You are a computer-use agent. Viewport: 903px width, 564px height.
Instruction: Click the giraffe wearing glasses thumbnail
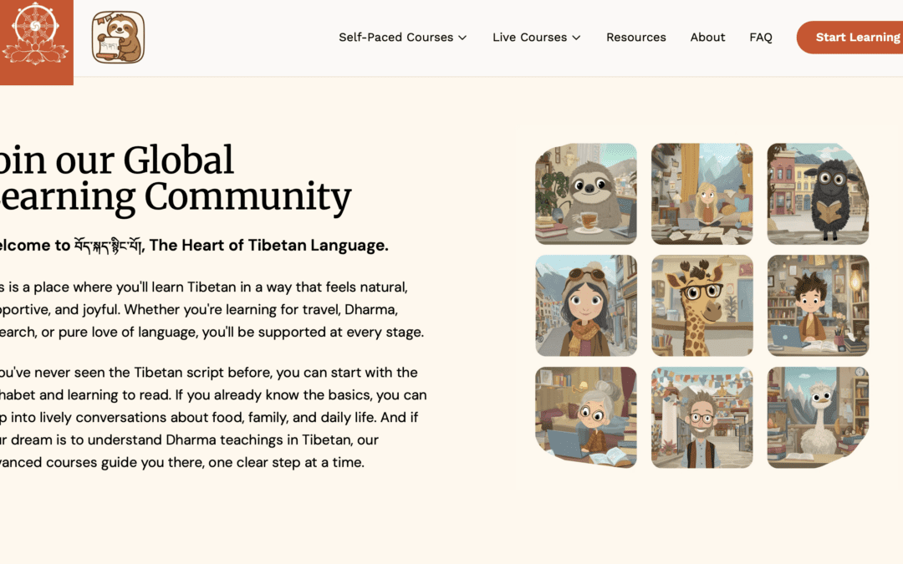point(701,305)
